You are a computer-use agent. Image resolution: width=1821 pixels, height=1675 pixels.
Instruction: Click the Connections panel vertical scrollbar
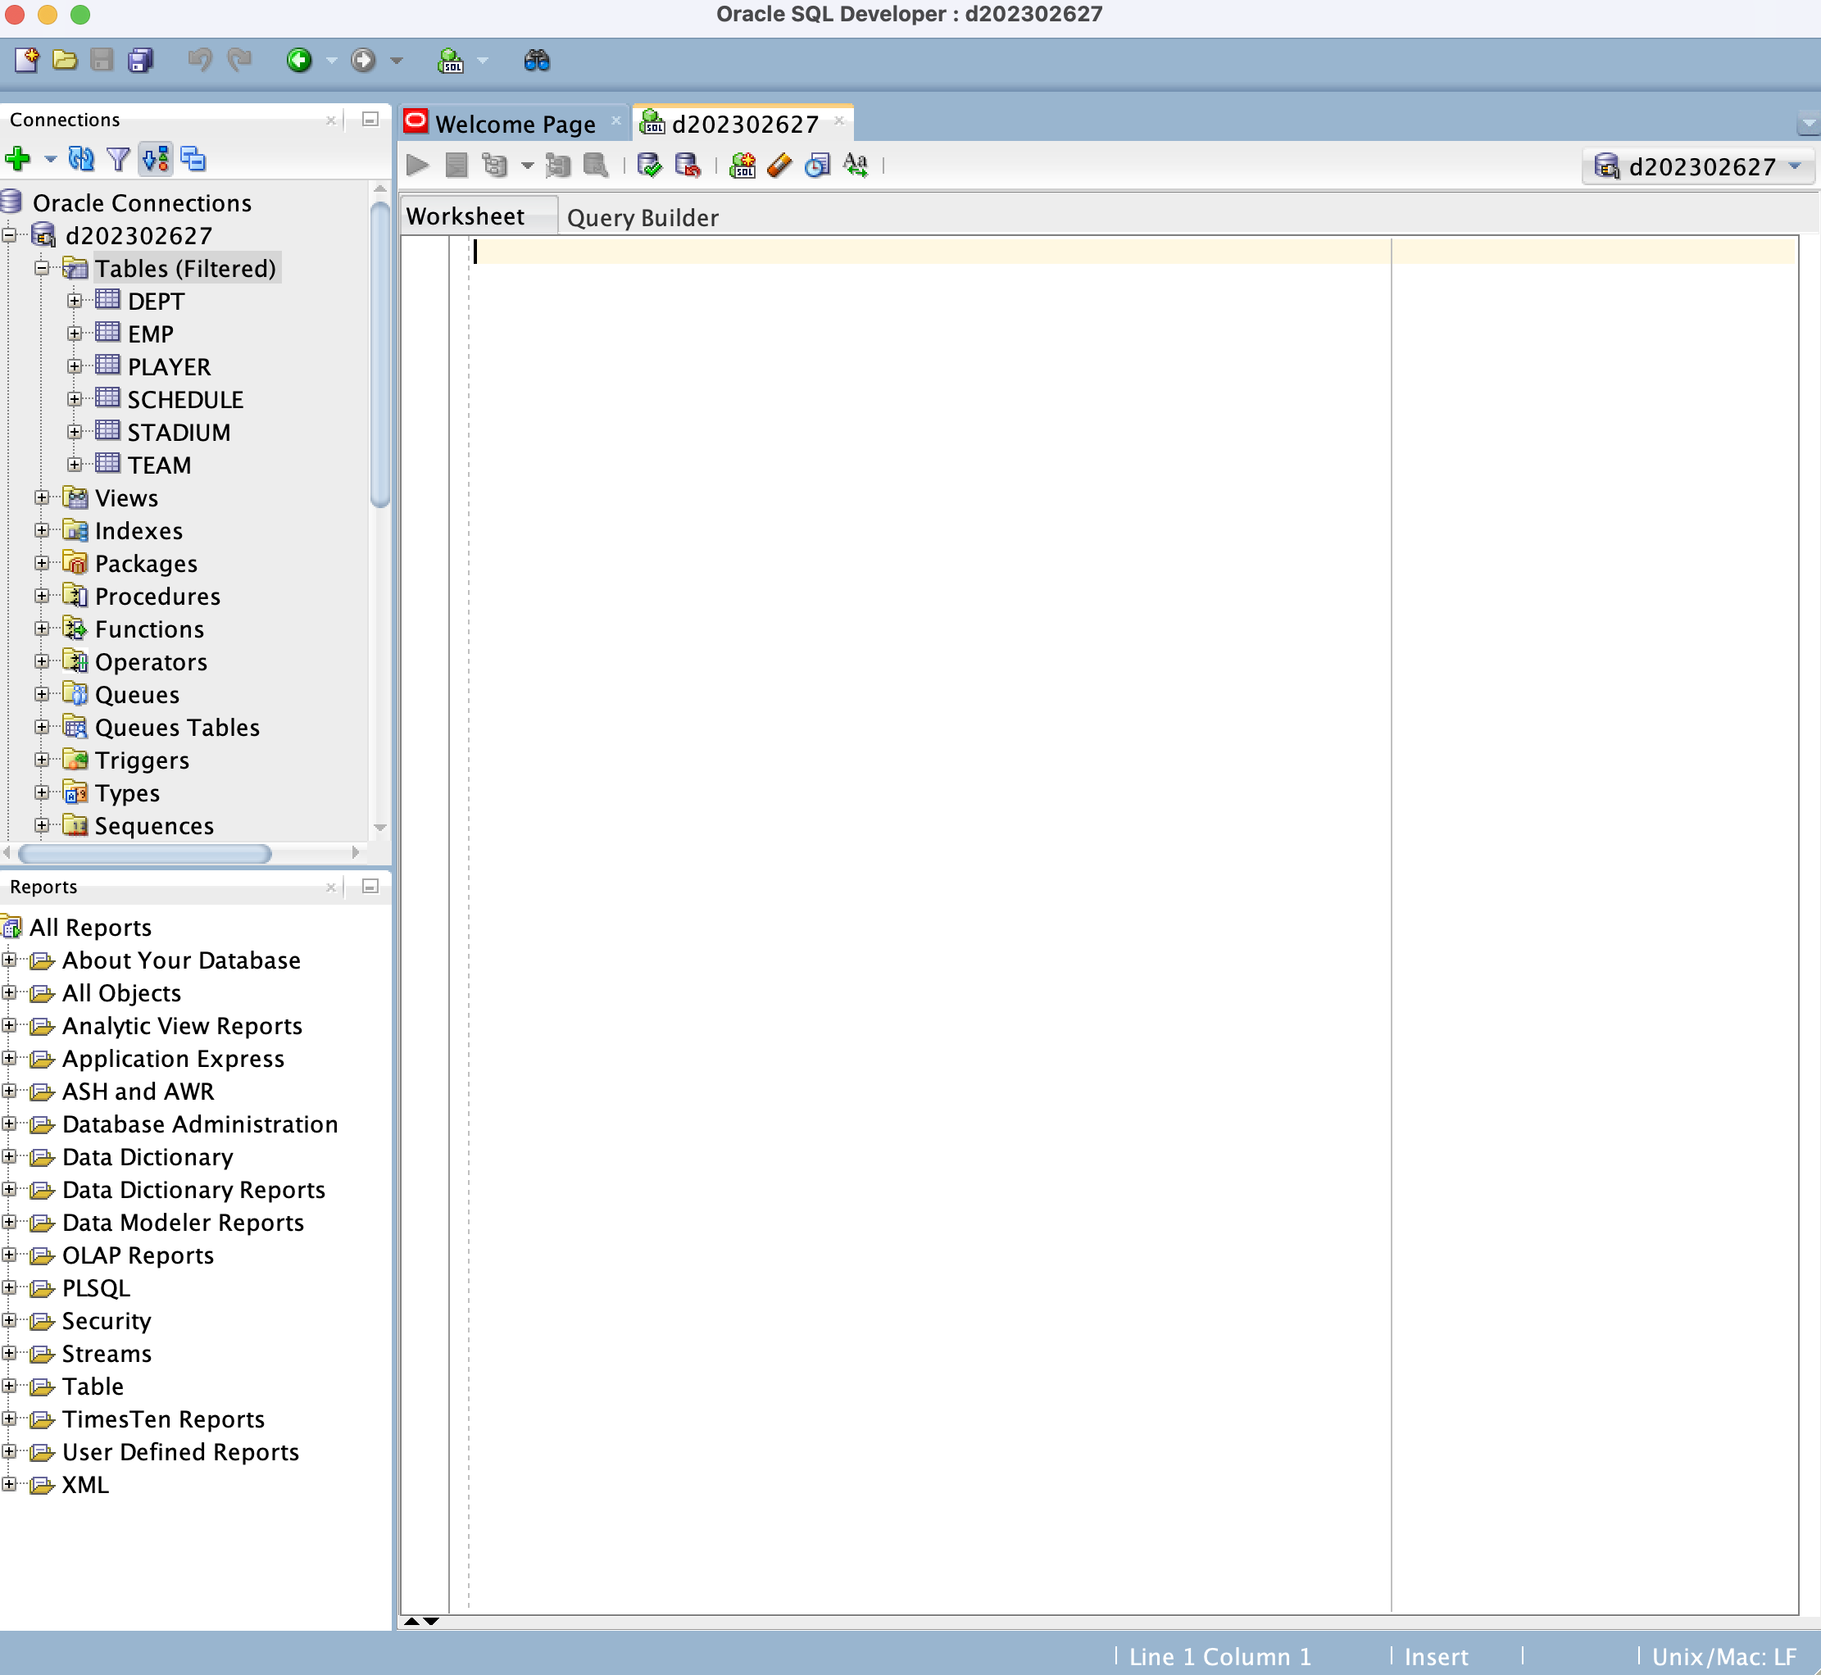[x=381, y=353]
